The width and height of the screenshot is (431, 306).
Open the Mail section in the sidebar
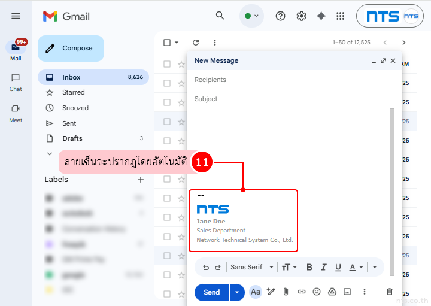(16, 50)
